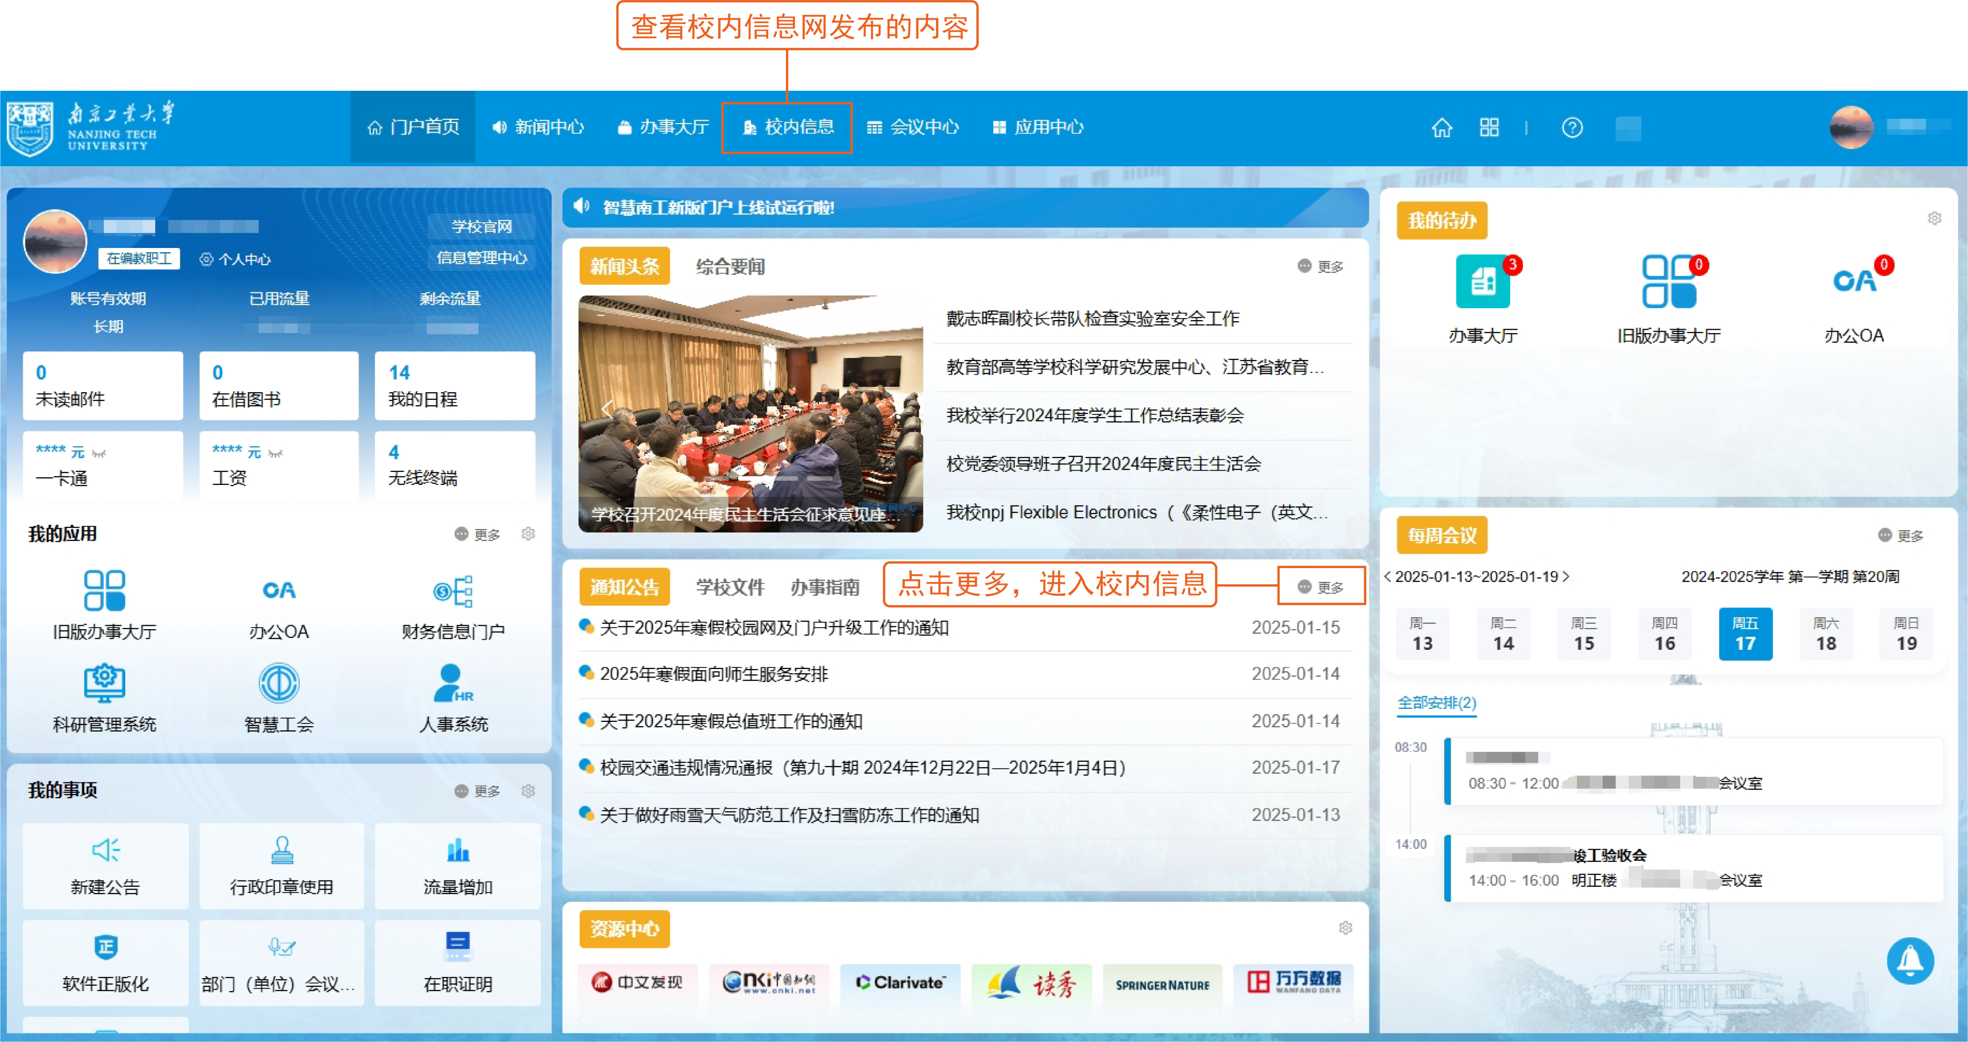Switch to the 办事指南 tab
The height and width of the screenshot is (1042, 1968).
(824, 587)
